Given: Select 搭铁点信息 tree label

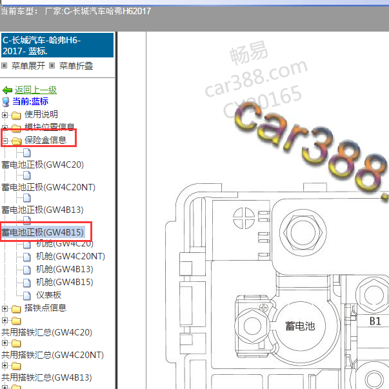Looking at the screenshot, I should [x=45, y=308].
